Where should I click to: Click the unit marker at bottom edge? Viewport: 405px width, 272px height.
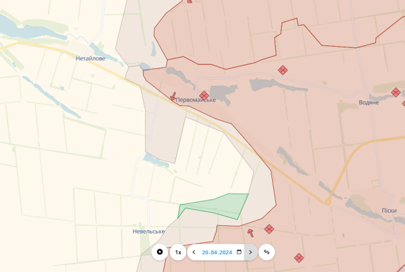[299, 257]
